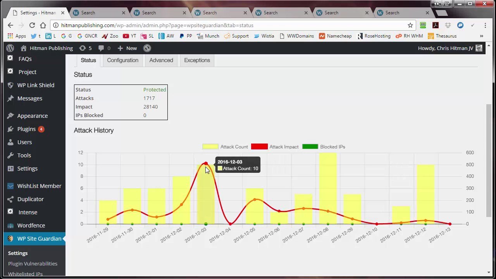Click the blue chat extension icon

460,25
